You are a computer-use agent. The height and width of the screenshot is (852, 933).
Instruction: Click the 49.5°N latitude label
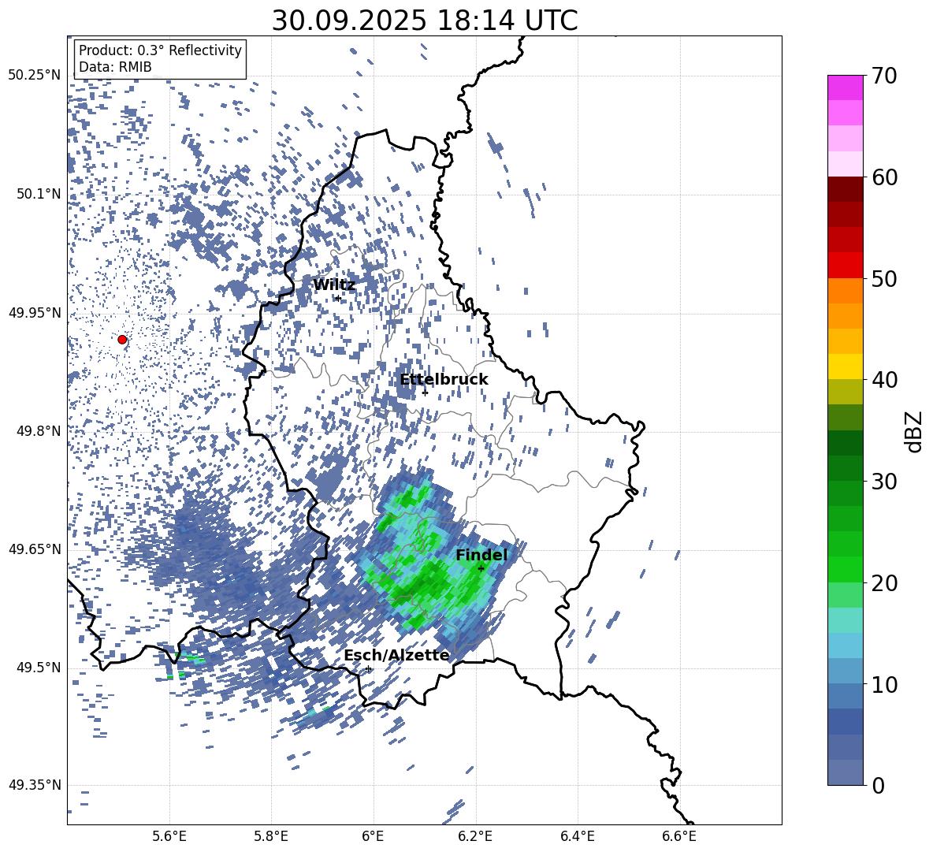pos(38,668)
